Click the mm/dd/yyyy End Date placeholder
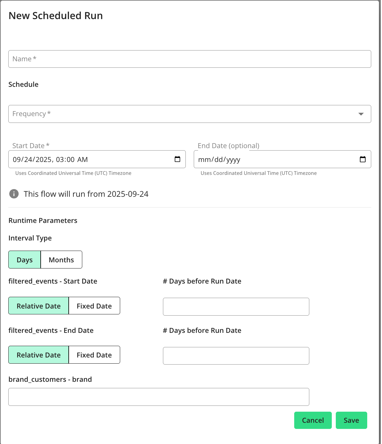Screen dimensions: 382x444 click(x=219, y=159)
